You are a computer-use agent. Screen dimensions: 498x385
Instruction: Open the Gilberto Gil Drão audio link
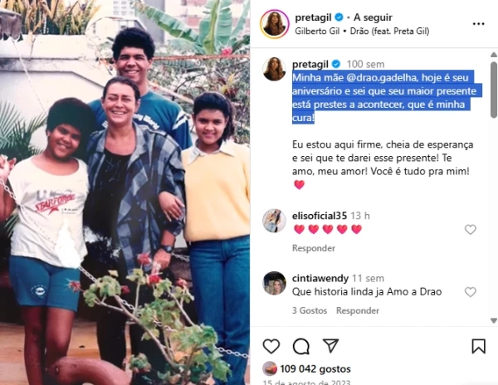[x=362, y=31]
